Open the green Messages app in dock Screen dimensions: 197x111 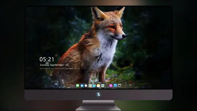point(77,86)
